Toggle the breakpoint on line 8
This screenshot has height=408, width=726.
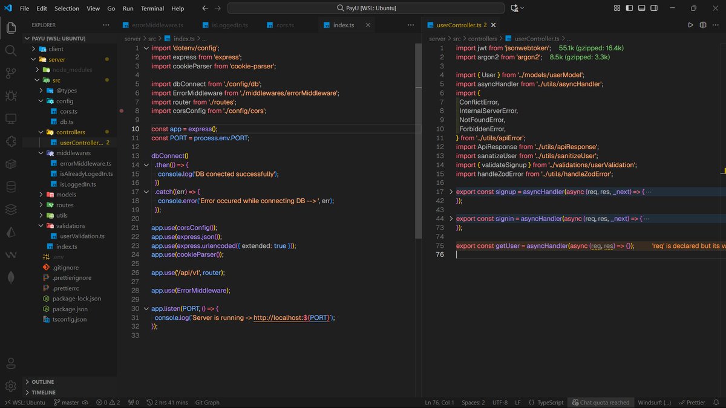(122, 111)
